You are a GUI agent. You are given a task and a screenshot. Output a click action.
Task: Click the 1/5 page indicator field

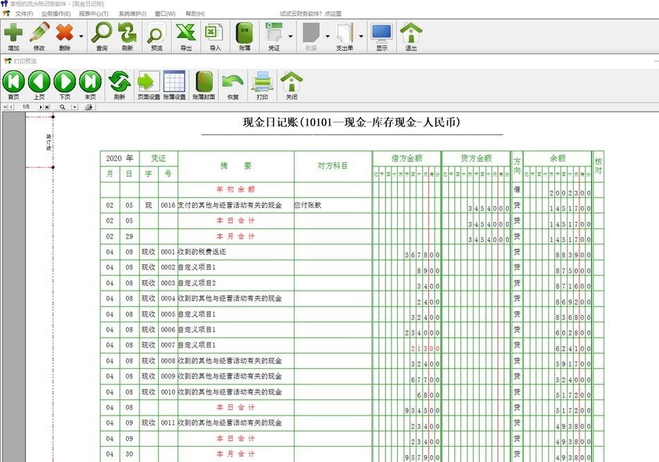click(x=26, y=107)
